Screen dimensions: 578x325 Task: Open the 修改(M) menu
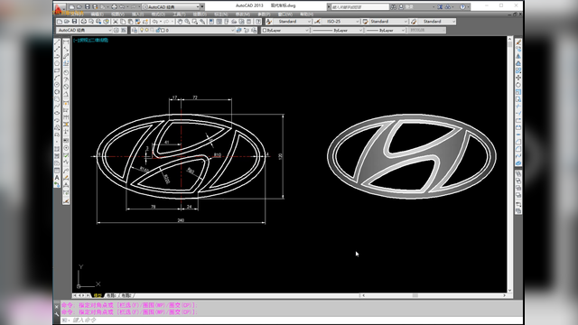(x=243, y=14)
